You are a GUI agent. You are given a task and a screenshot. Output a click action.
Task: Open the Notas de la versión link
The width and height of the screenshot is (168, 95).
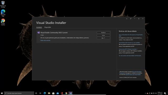click(x=45, y=40)
